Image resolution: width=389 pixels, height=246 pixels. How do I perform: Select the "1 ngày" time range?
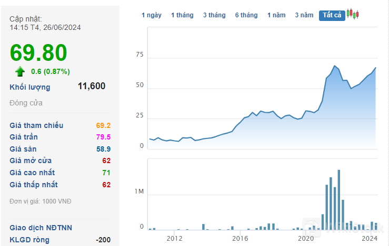152,15
